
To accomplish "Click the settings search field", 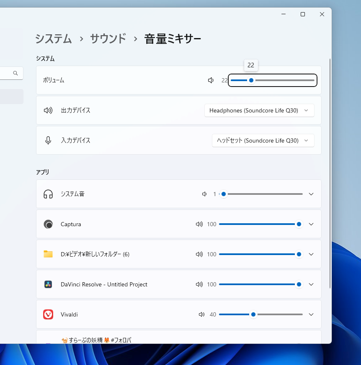I will click(11, 73).
